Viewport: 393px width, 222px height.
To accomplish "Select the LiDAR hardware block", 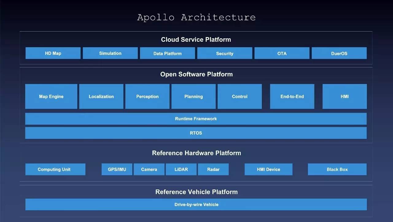I will pos(181,169).
